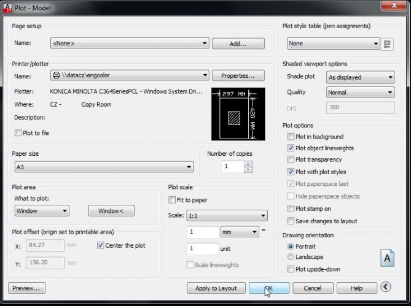Screen dimensions: 411x306
Task: Enable Plot transparency checkbox
Action: pyautogui.click(x=291, y=159)
